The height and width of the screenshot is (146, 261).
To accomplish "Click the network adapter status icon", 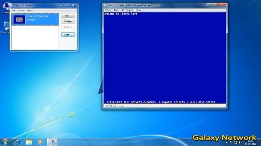I will (122, 106).
